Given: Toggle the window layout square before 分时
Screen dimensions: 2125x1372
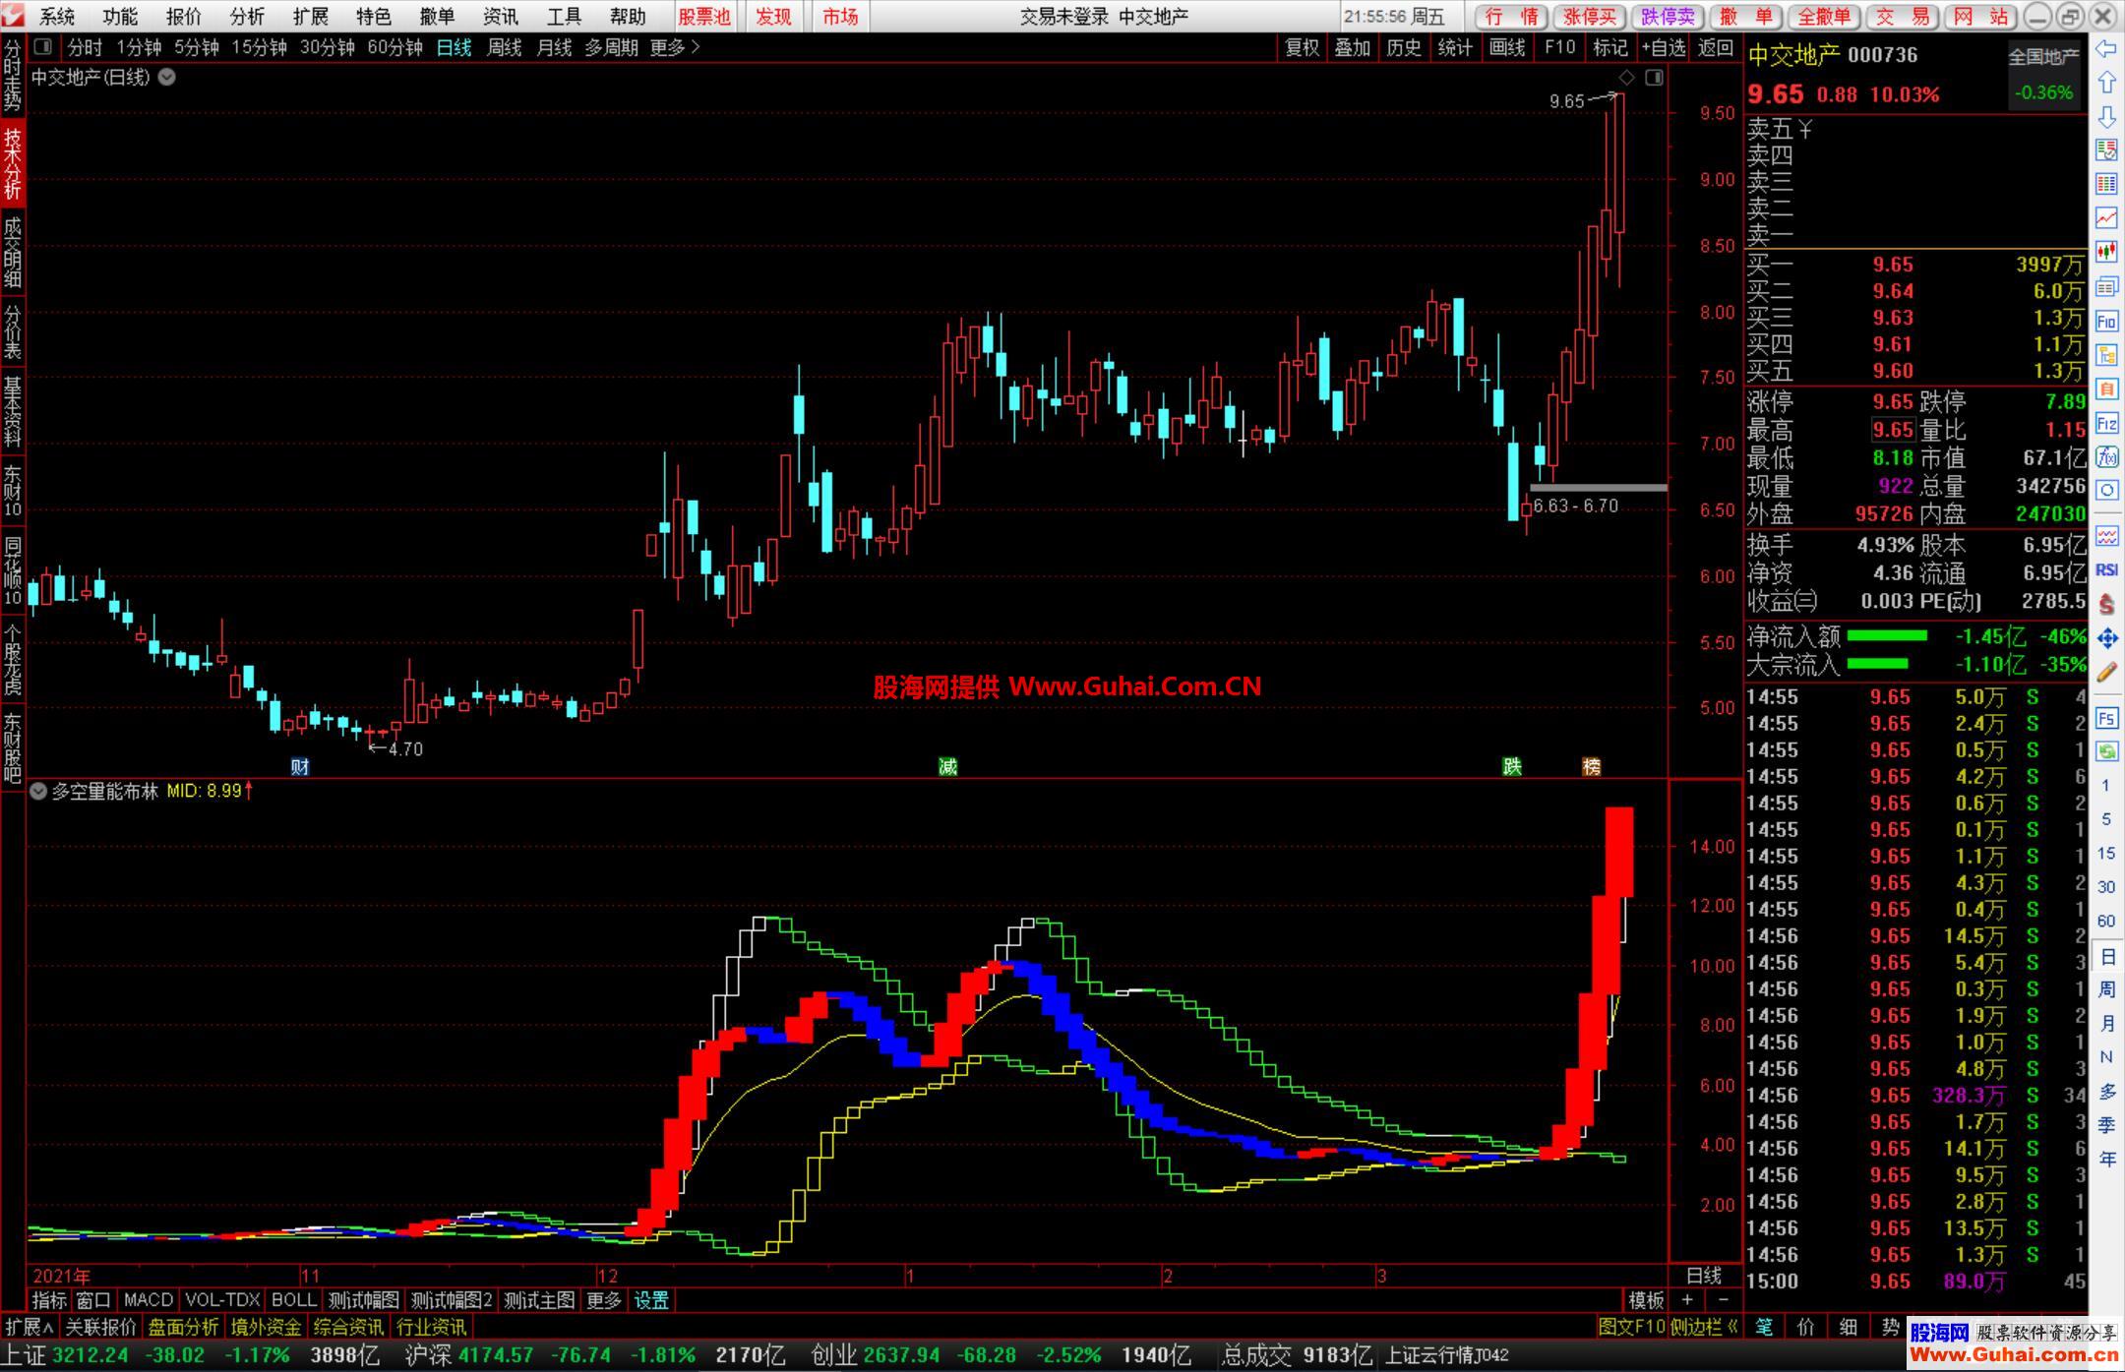Looking at the screenshot, I should pyautogui.click(x=42, y=46).
